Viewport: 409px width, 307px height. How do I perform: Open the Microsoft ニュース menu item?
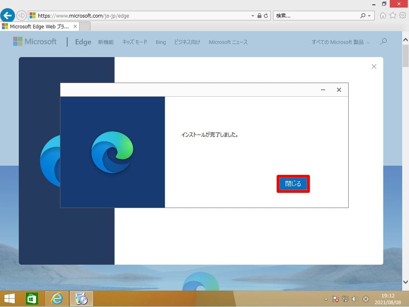click(x=228, y=42)
